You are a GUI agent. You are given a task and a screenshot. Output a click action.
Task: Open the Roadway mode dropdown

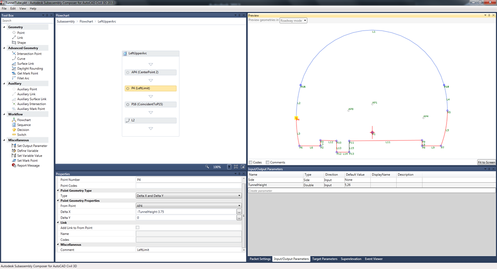(293, 20)
